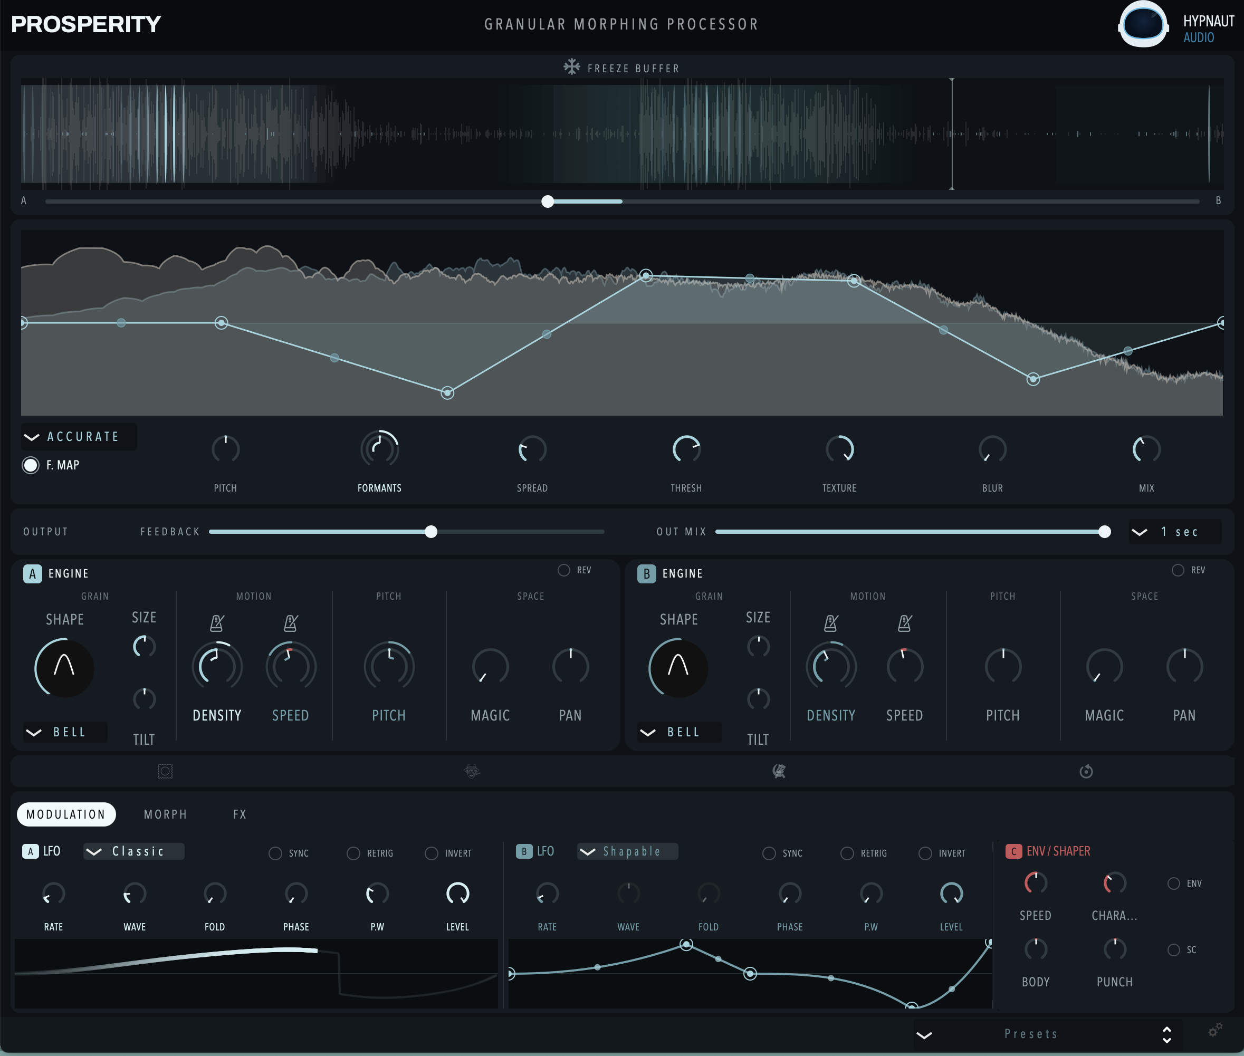Click Engine B bell Shape knob
The image size is (1244, 1056).
point(678,667)
